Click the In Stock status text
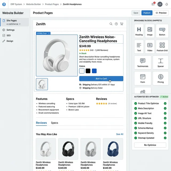Image resolution: width=171 pixels, height=171 pixels. coord(83,53)
